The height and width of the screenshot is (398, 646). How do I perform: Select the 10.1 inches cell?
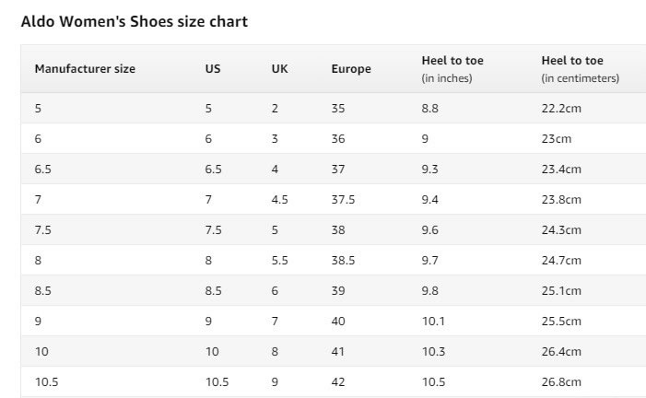433,322
